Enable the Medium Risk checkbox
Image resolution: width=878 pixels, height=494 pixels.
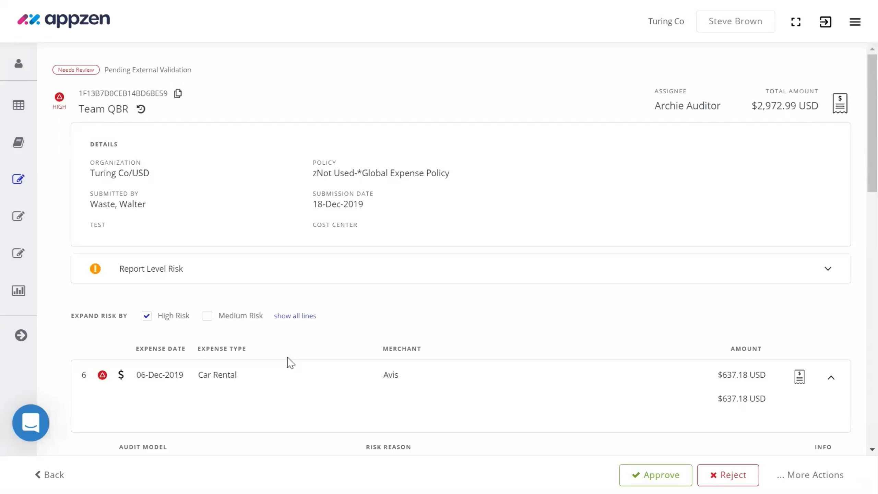pyautogui.click(x=207, y=316)
